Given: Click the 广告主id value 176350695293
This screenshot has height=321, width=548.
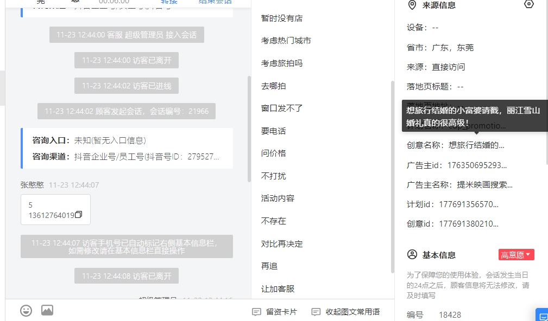Looking at the screenshot, I should (477, 165).
